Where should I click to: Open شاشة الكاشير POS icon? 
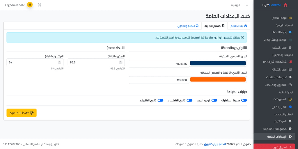click(x=290, y=62)
